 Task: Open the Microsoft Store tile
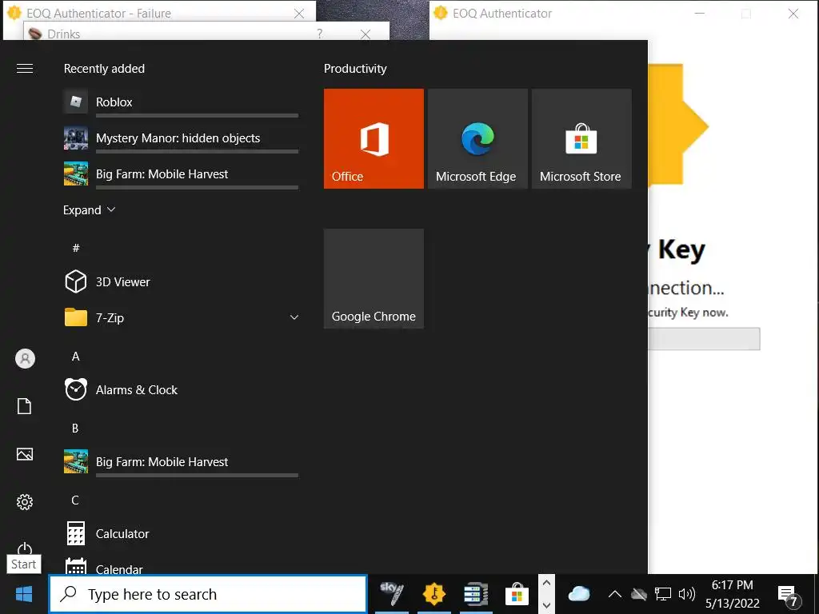(x=581, y=138)
